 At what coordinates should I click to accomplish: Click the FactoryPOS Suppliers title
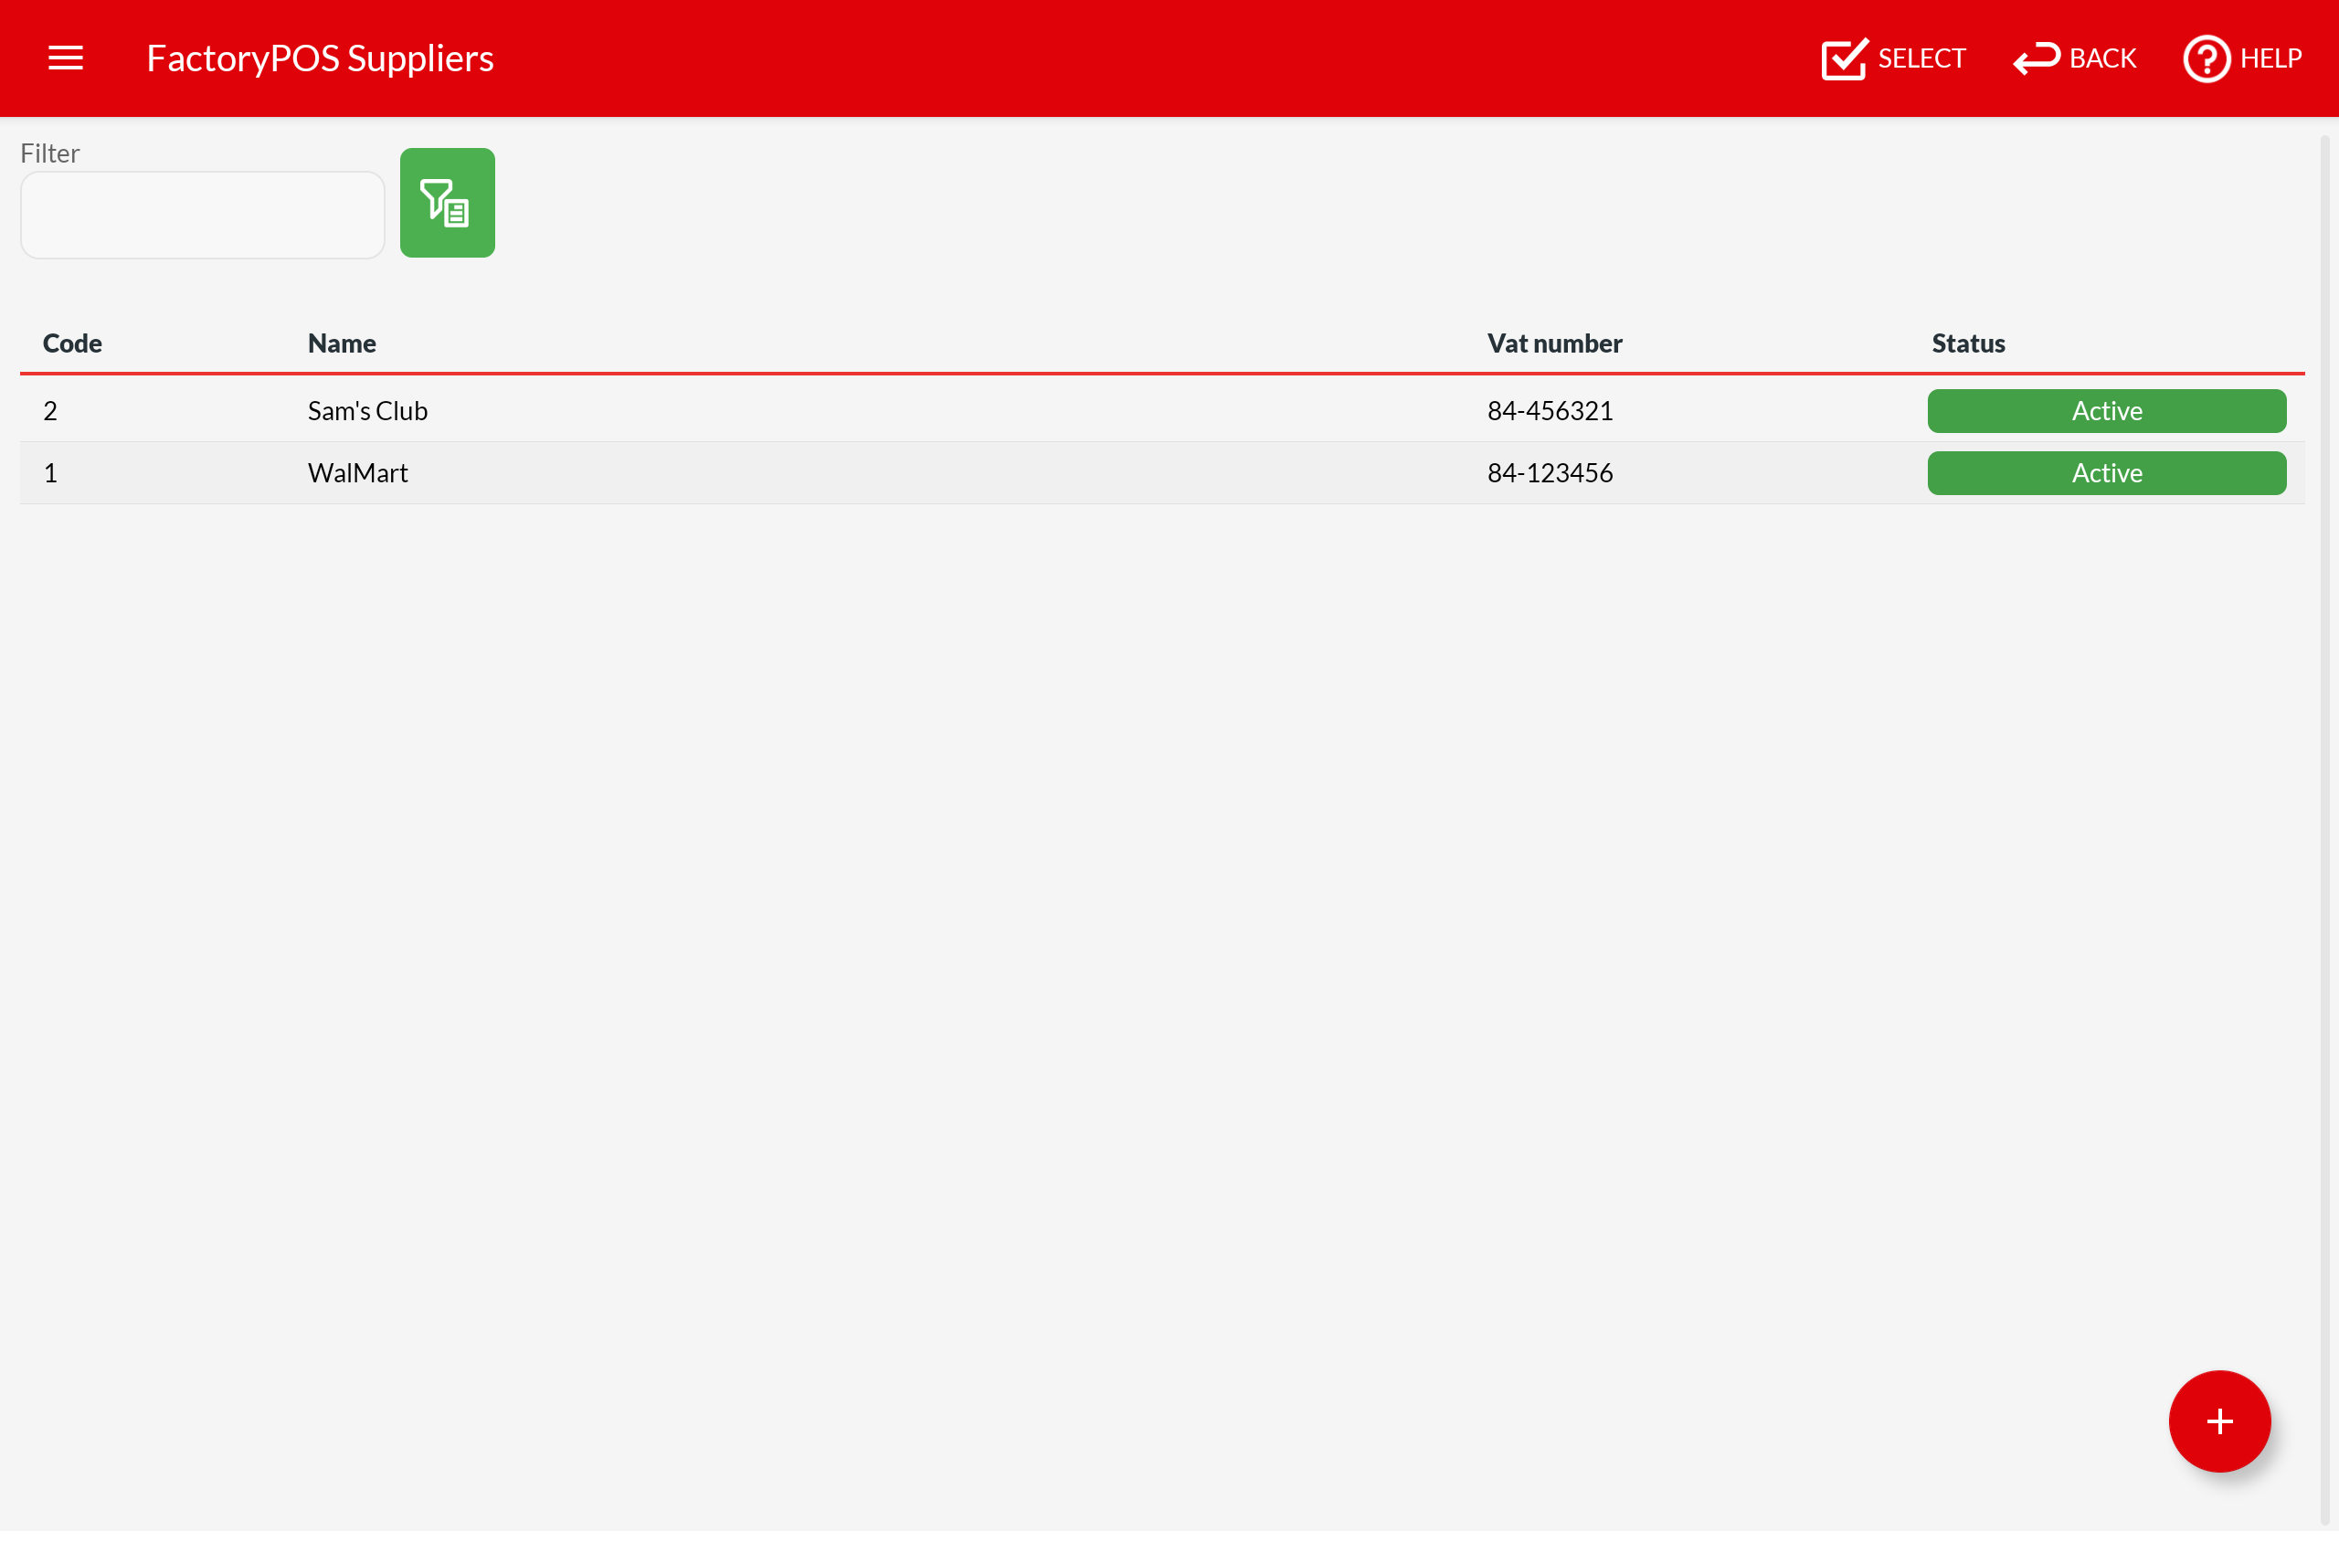(320, 58)
